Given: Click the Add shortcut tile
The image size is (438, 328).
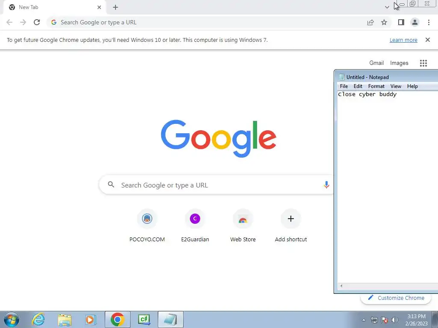Looking at the screenshot, I should [x=291, y=225].
